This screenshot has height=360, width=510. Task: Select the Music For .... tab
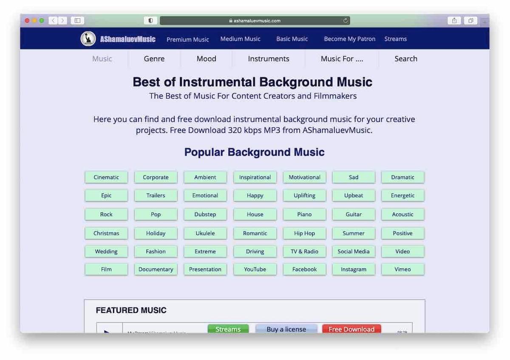[x=342, y=59]
